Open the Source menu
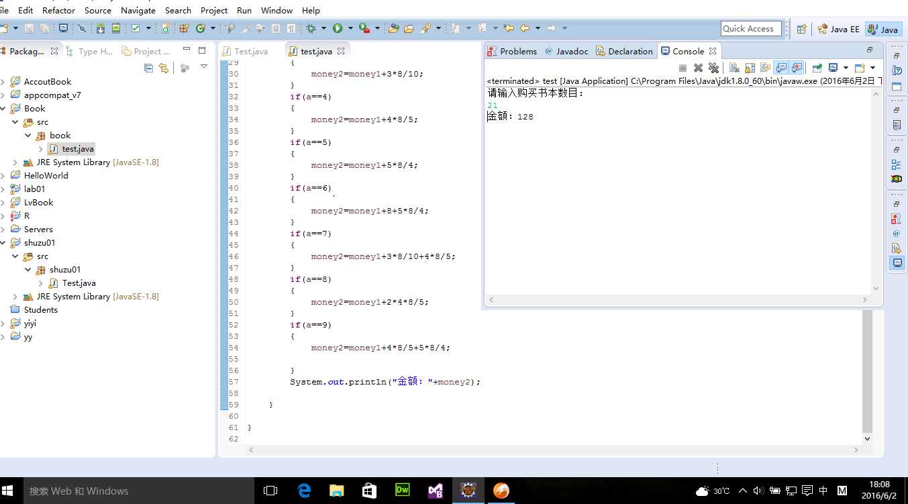 (x=98, y=10)
